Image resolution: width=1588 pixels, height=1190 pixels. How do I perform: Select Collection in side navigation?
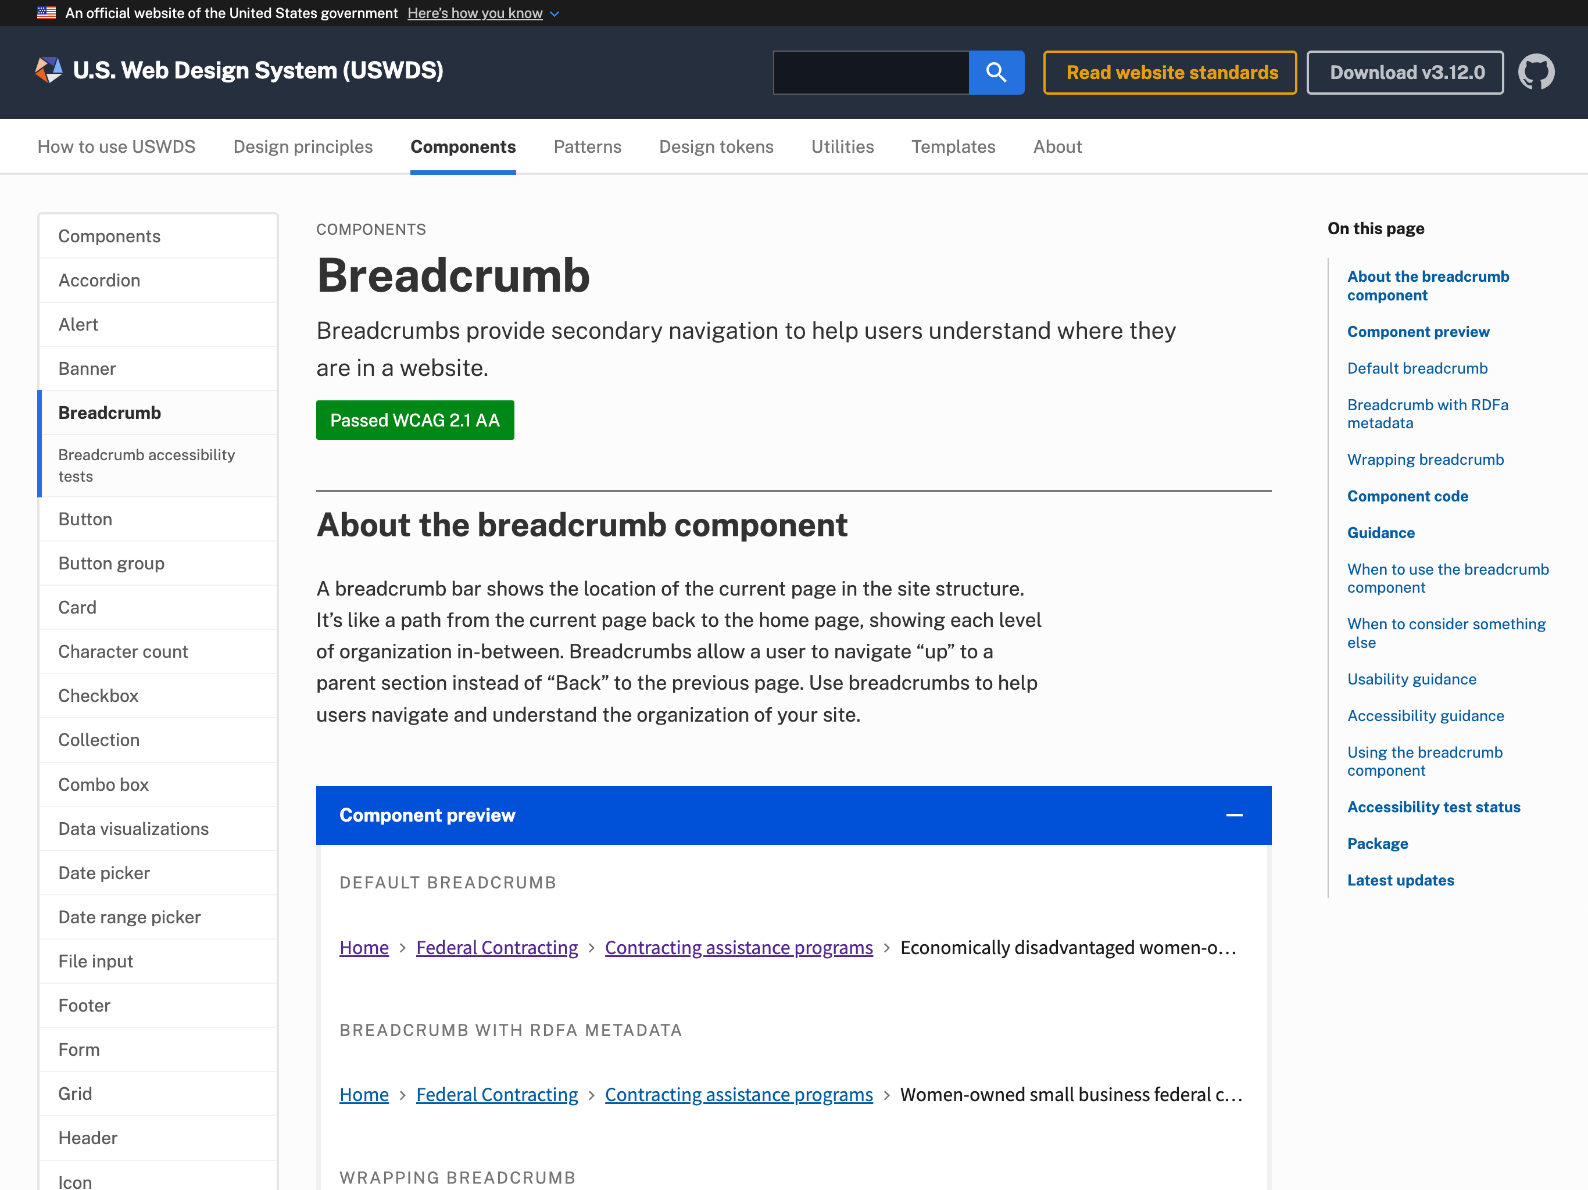click(158, 740)
